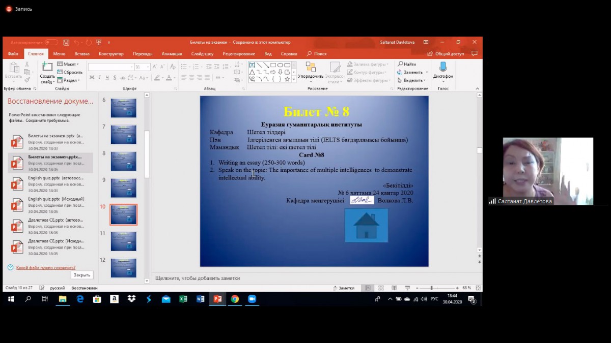Viewport: 611px width, 343px height.
Task: Click the Создать слайд button icon
Action: (47, 67)
